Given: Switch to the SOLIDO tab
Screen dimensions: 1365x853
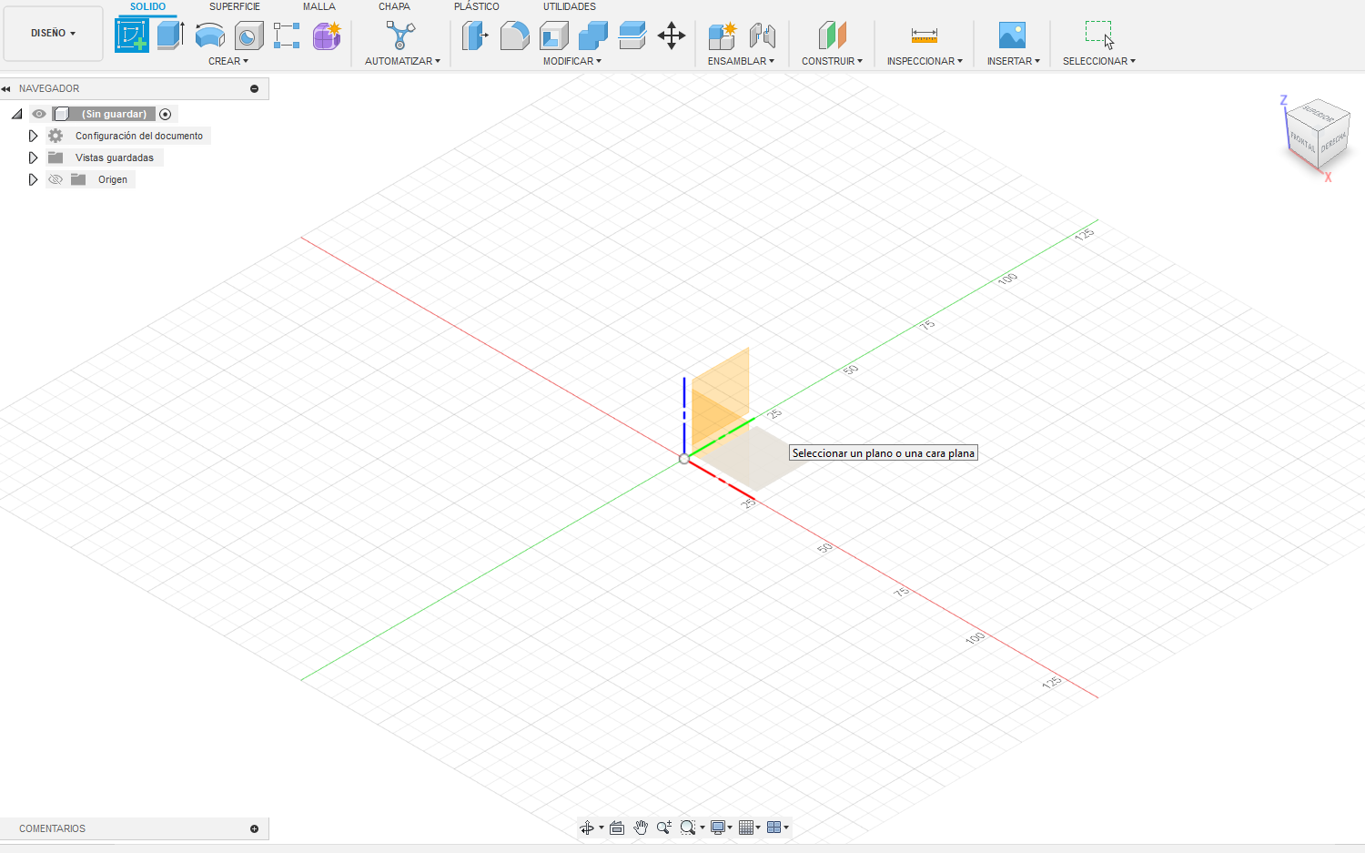Looking at the screenshot, I should (147, 6).
